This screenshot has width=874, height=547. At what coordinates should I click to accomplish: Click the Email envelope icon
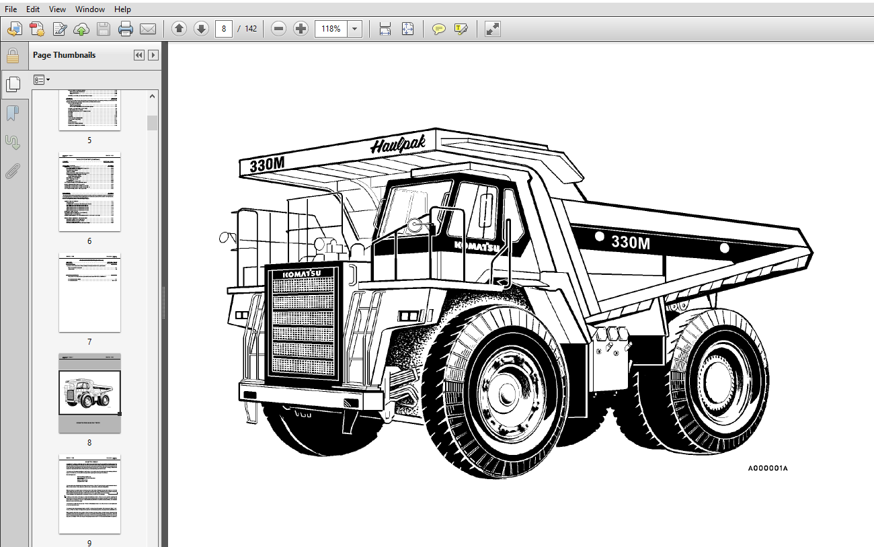(148, 29)
